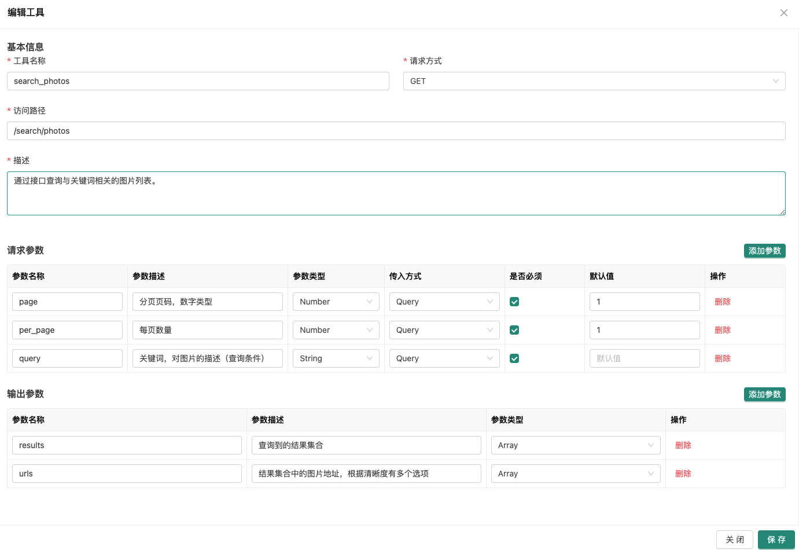Click the 关闭 button
The image size is (799, 550).
click(734, 540)
